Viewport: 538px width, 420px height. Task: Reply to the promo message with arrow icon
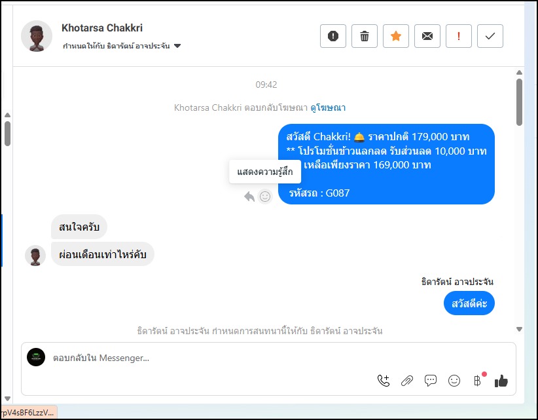(249, 197)
